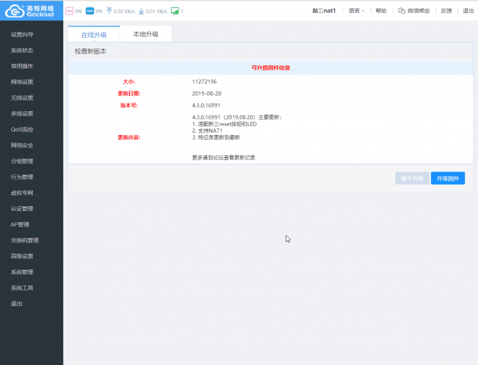Screen dimensions: 478x365
Task: Click the 更多请到论坛查看更新记录 text
Action: tap(223, 158)
